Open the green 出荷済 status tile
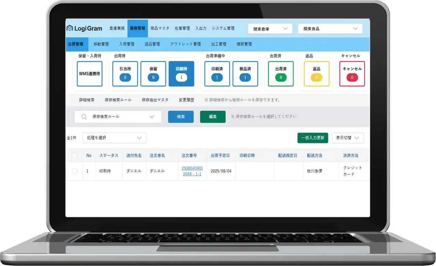 tap(281, 74)
